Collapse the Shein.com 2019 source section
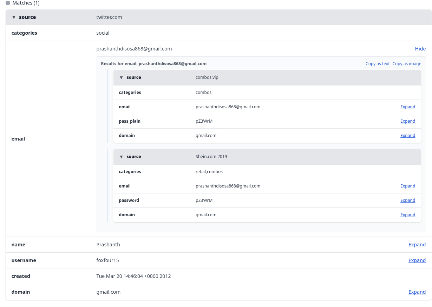The width and height of the screenshot is (432, 307). point(121,157)
